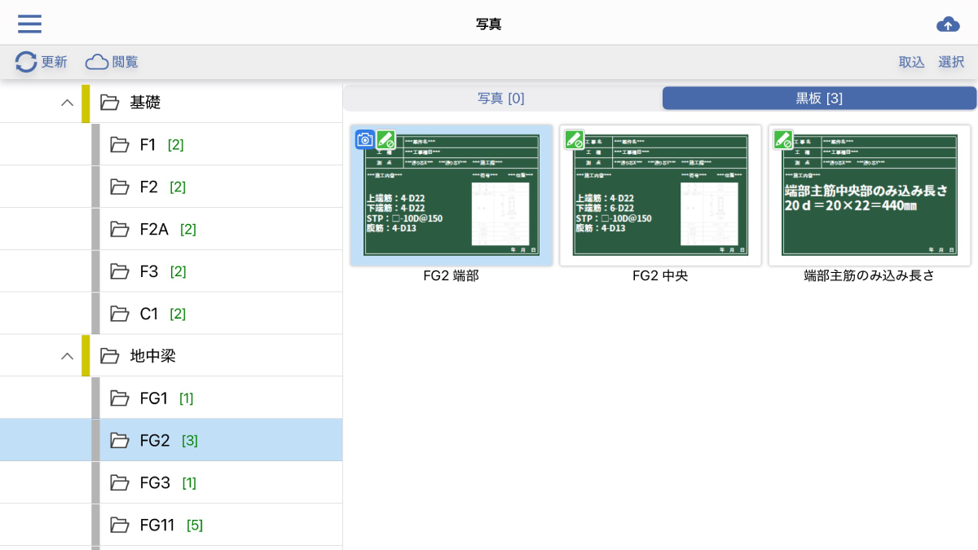Click edit pencil icon on FG2 中央 thumbnail
978x550 pixels.
575,139
